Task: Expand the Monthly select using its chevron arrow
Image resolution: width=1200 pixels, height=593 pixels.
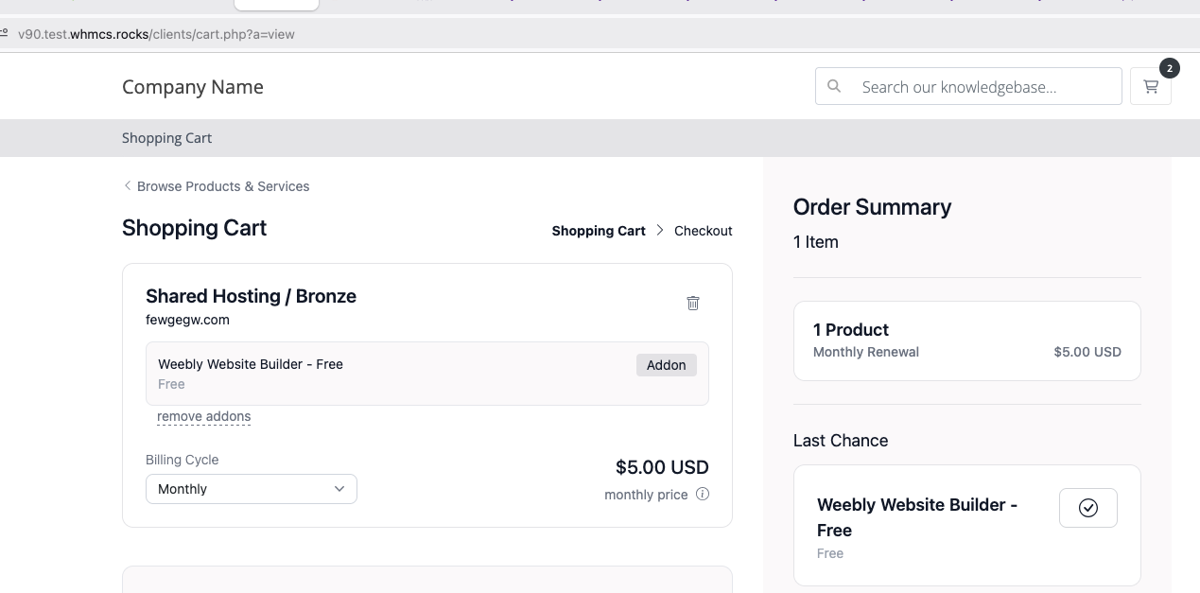Action: (x=339, y=489)
